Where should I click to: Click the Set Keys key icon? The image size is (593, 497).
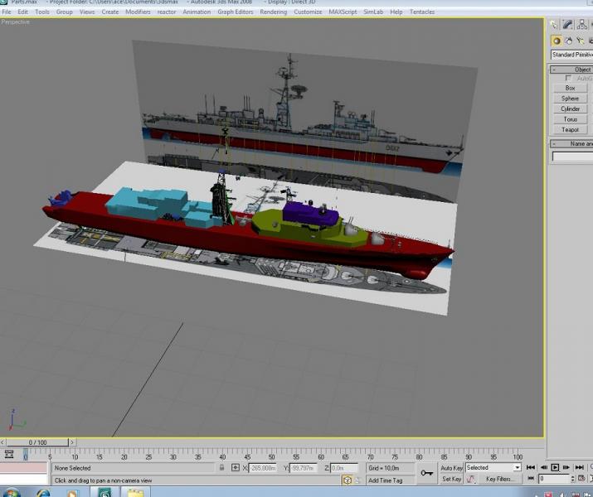(426, 473)
